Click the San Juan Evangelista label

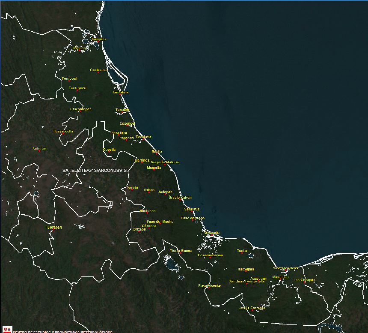pyautogui.click(x=247, y=281)
